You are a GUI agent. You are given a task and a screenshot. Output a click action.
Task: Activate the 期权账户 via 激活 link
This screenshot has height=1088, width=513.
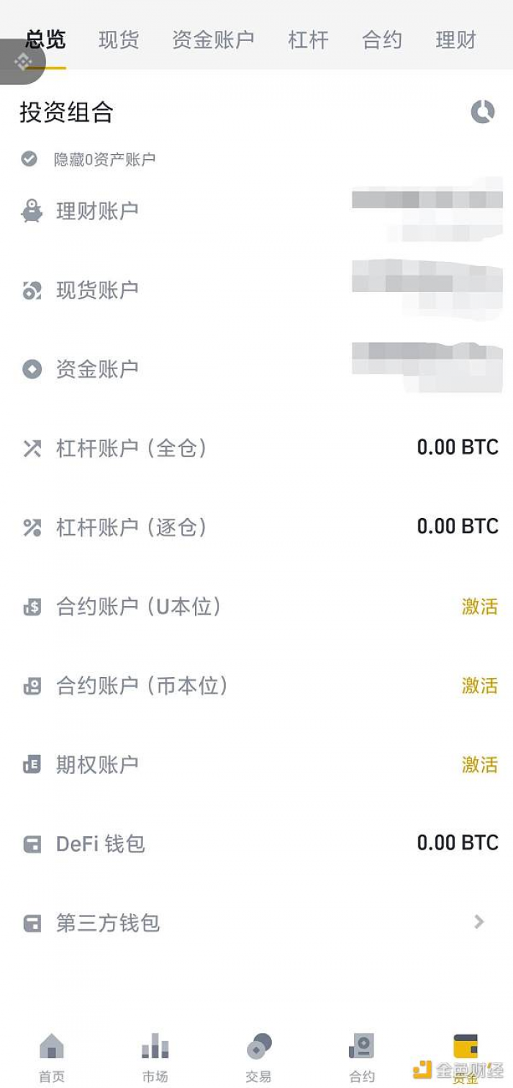point(480,765)
